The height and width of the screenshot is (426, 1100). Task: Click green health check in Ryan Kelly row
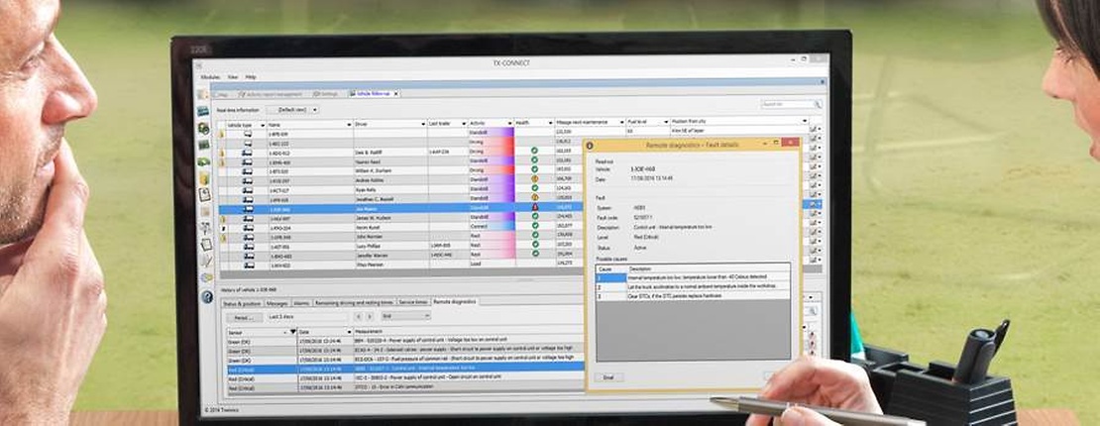534,188
